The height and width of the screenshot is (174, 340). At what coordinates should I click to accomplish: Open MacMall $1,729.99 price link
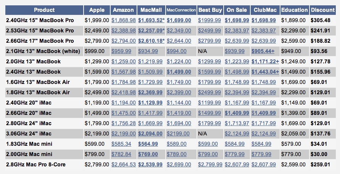150,82
